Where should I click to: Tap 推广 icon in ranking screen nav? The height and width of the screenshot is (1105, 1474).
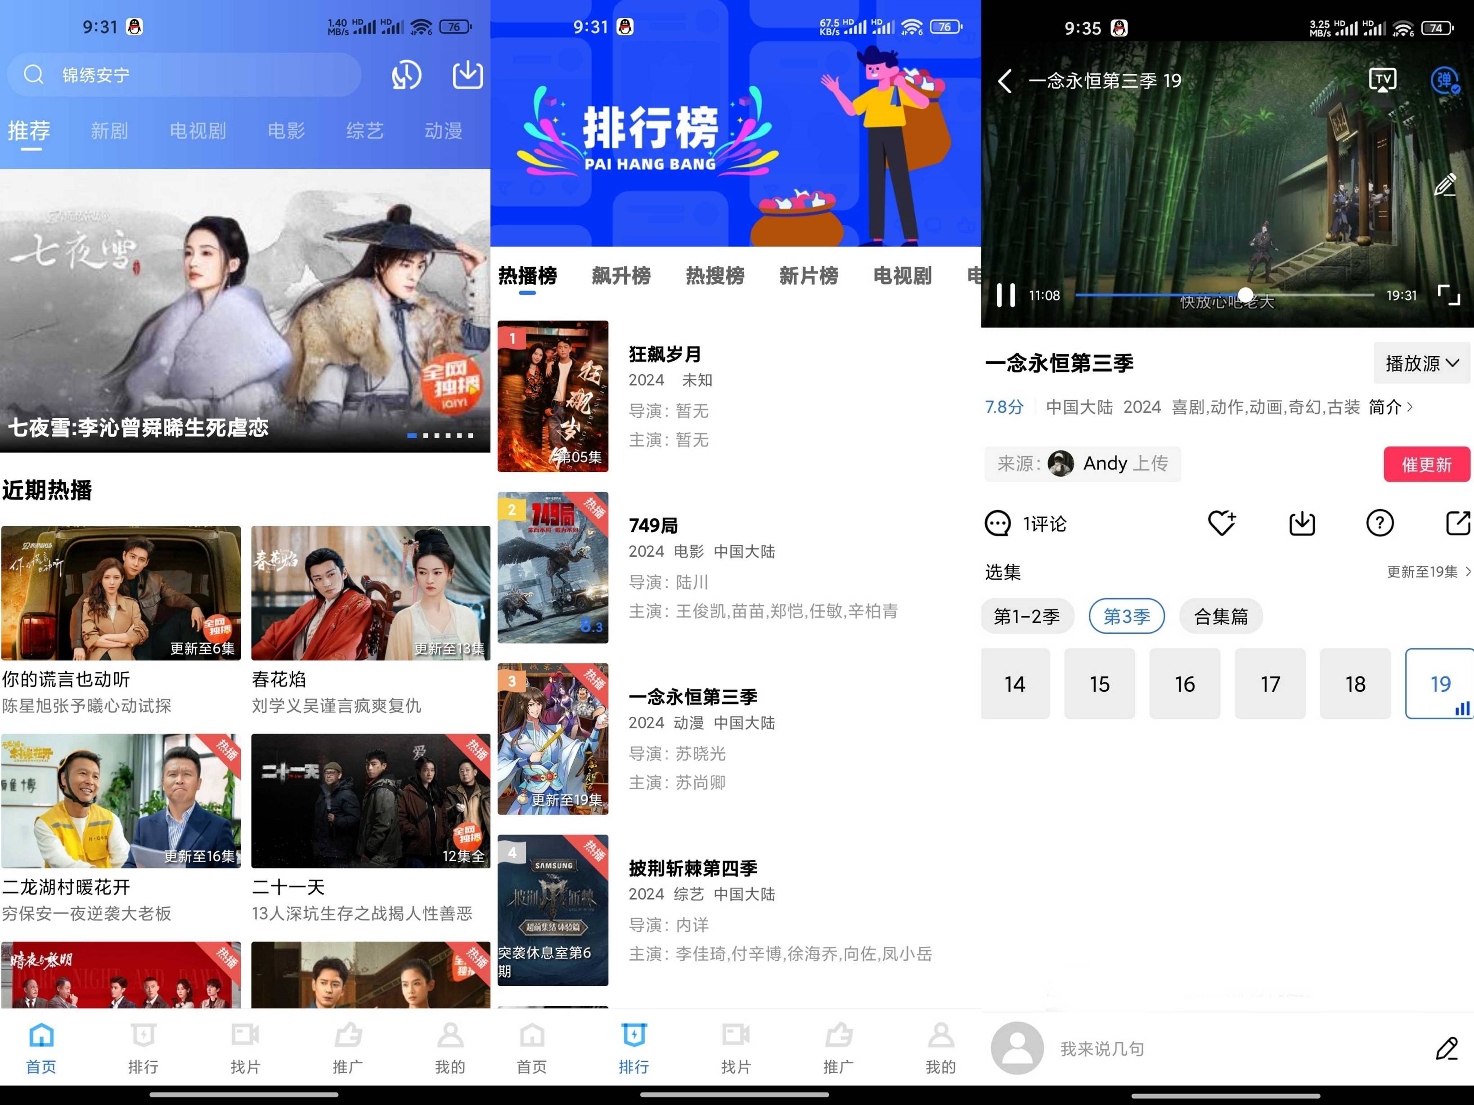(x=838, y=1035)
